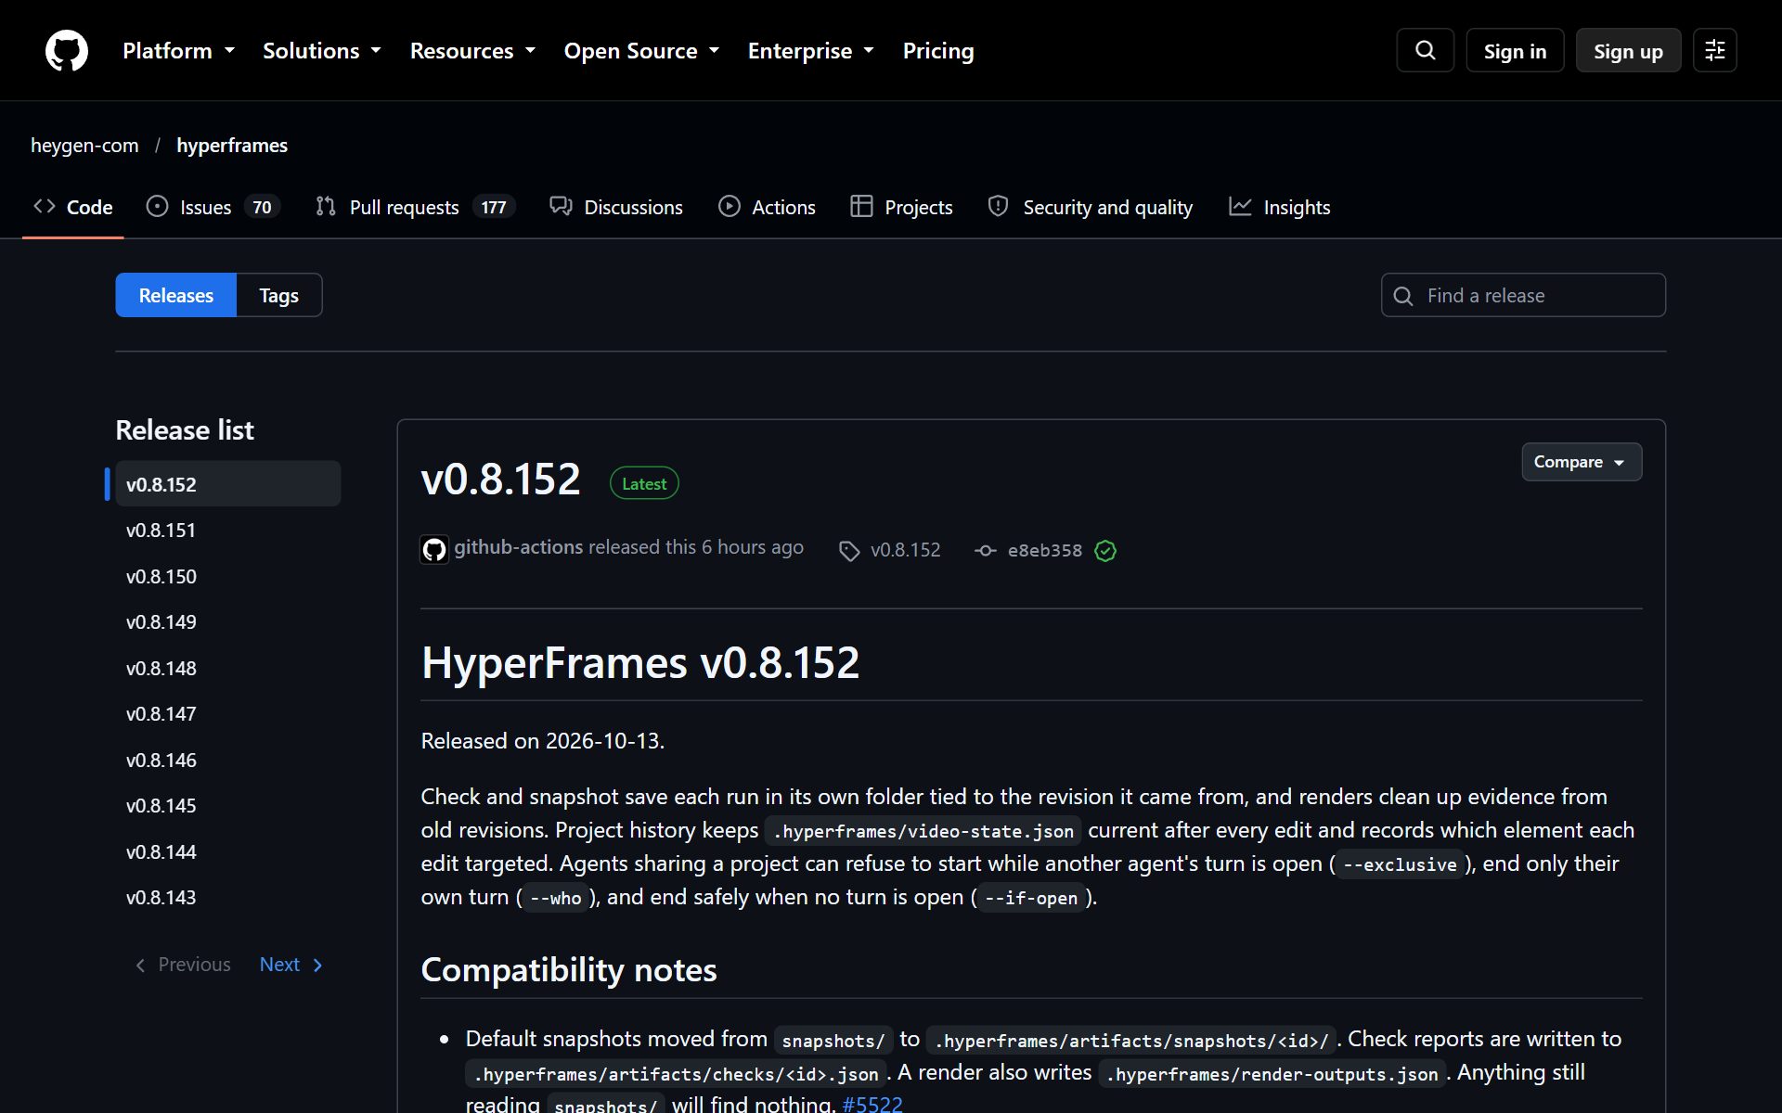Switch to the Tags view
The height and width of the screenshot is (1113, 1782).
[x=279, y=295]
